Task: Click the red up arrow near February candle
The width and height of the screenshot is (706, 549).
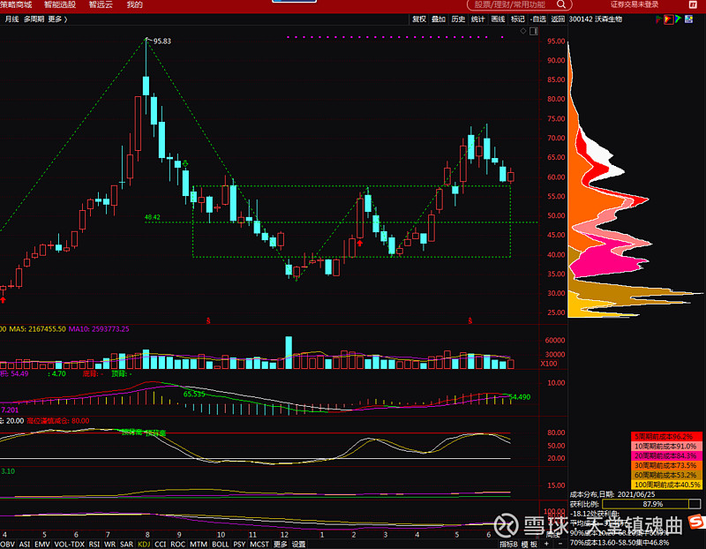Action: pyautogui.click(x=360, y=244)
